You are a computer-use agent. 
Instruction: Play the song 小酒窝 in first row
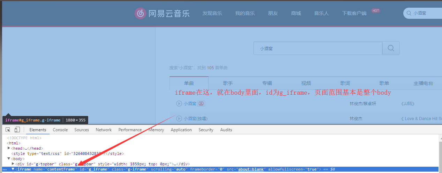(179, 103)
